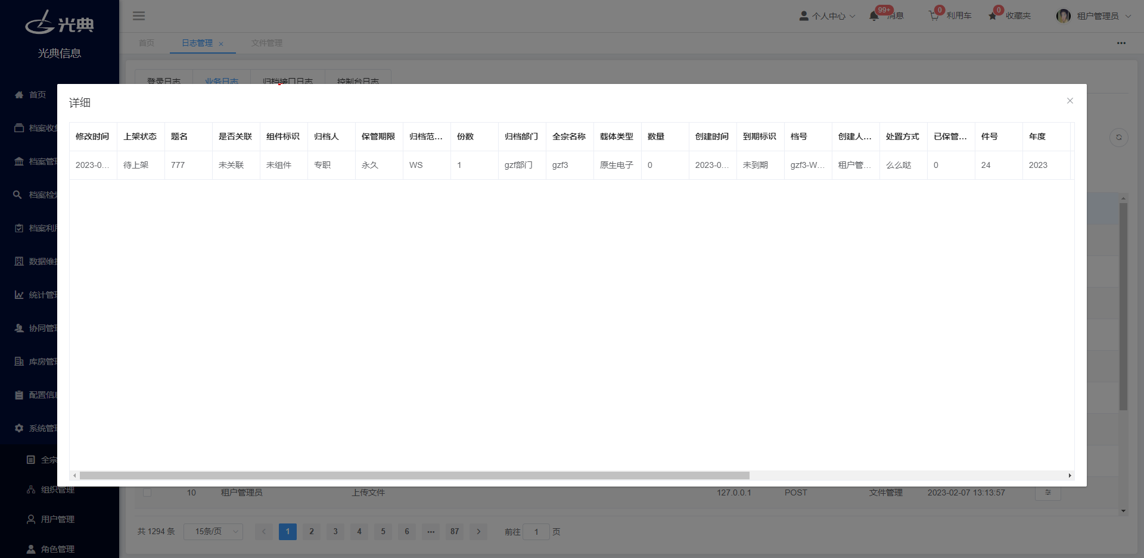Click the 库房管理 building icon in sidebar
Viewport: 1144px width, 558px height.
pos(19,361)
